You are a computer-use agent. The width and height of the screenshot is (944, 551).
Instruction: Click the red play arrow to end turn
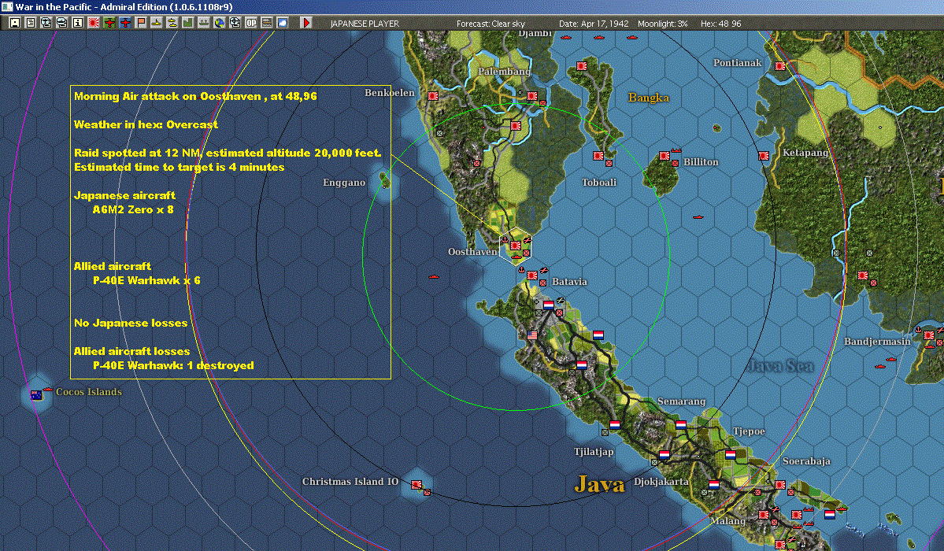[x=305, y=23]
